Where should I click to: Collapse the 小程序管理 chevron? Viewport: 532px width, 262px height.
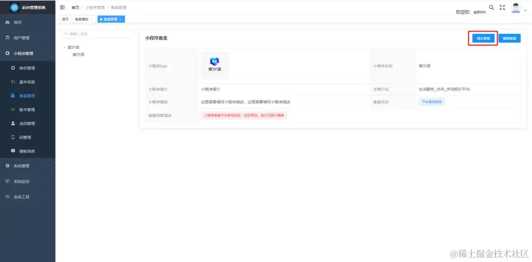click(48, 54)
